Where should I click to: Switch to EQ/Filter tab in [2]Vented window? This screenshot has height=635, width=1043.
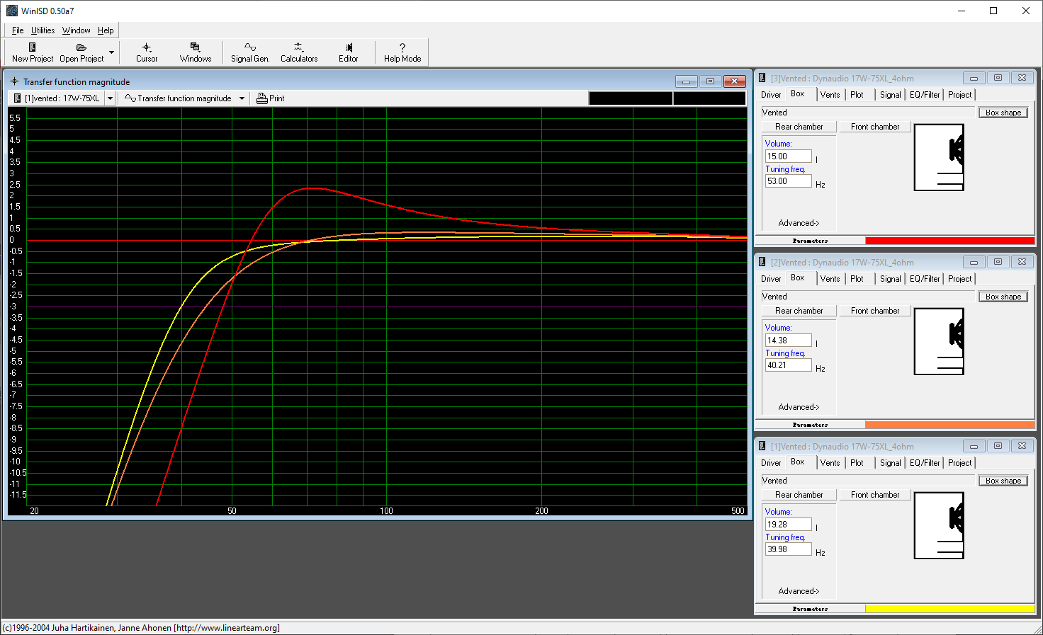925,279
